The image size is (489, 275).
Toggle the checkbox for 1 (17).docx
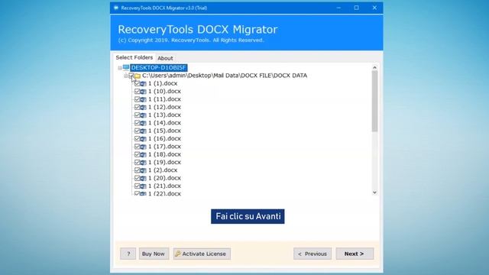tap(138, 146)
